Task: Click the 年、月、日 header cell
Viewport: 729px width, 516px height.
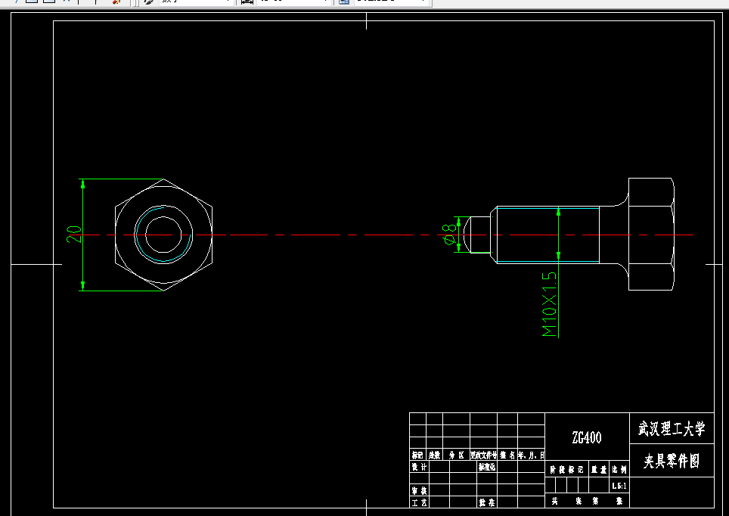Action: 531,455
